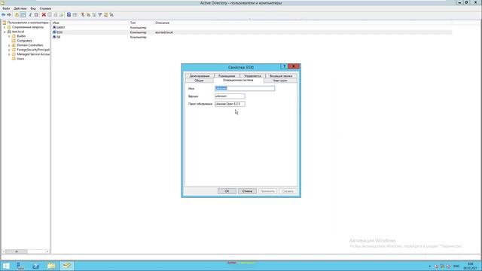Screen dimensions: 482x271
Task: Open the taskbar clock
Action: pos(470,266)
